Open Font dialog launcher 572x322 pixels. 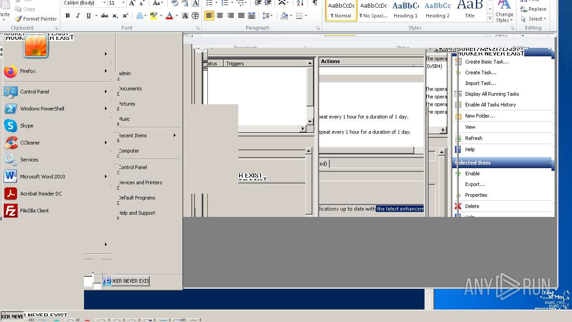click(198, 28)
